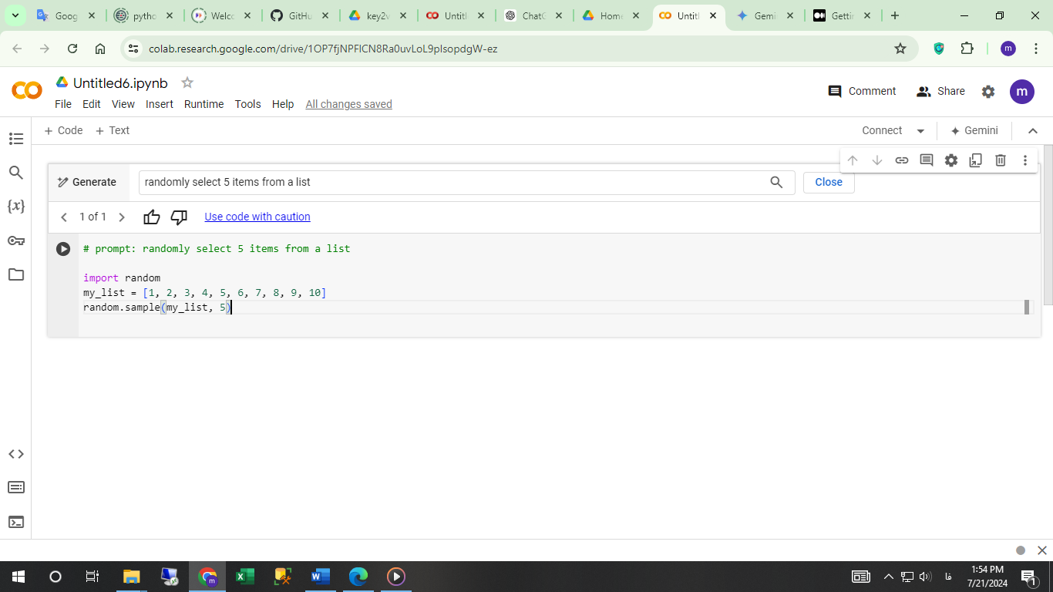Switch to the GitHub browser tab

[x=299, y=15]
